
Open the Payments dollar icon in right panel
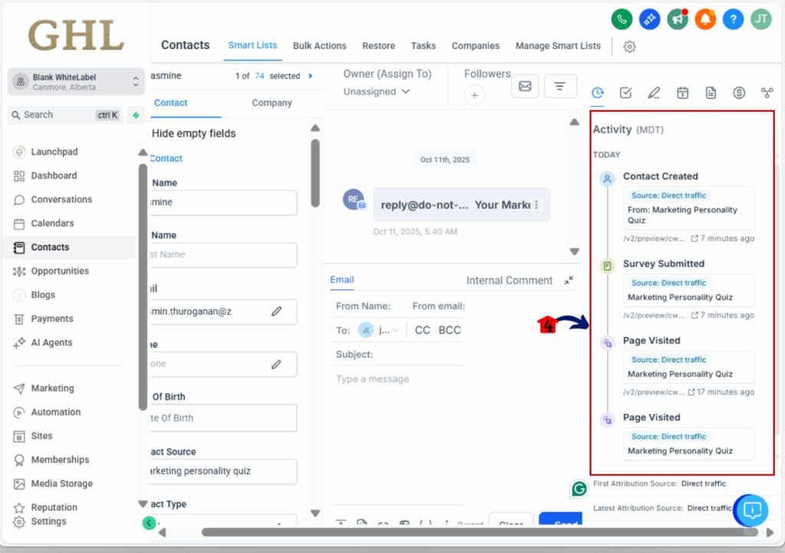tap(739, 93)
